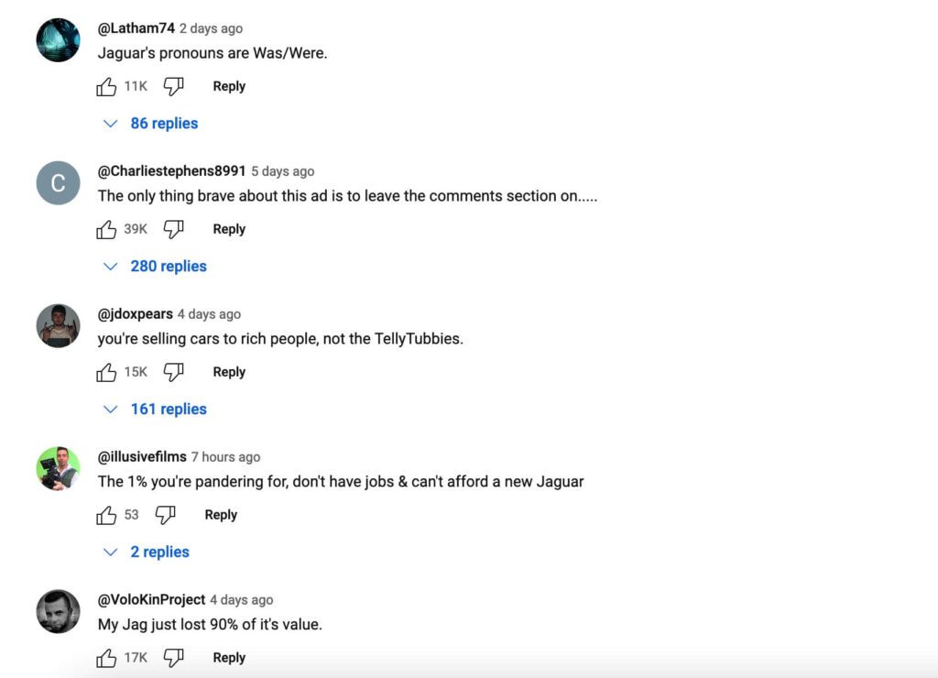
Task: Like the @illusivefilms comment
Action: pyautogui.click(x=106, y=515)
